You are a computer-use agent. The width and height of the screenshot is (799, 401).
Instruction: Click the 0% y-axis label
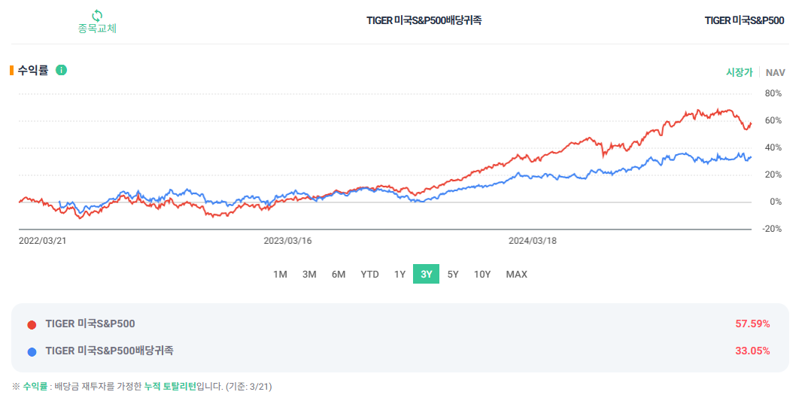point(776,202)
